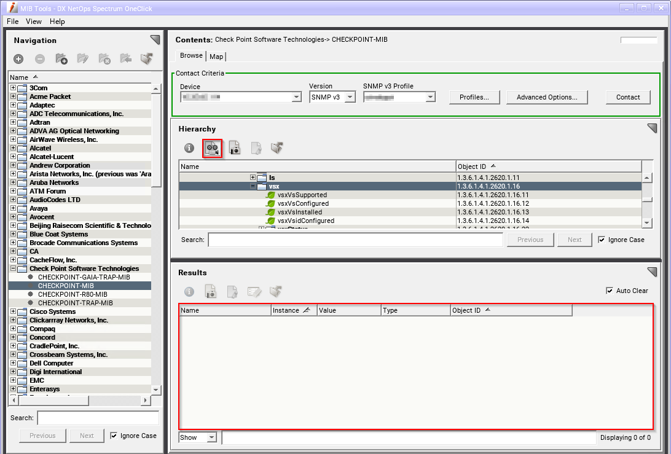Viewport: 671px width, 454px height.
Task: Click the export icon in Navigation toolbar
Action: click(x=146, y=59)
